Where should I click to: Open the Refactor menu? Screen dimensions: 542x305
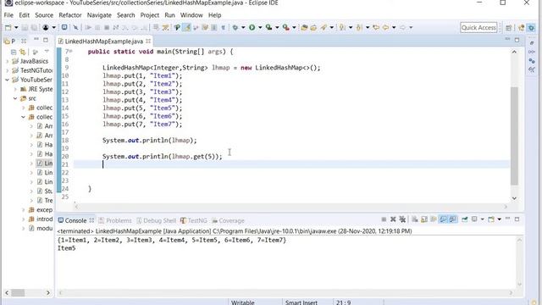[x=70, y=15]
